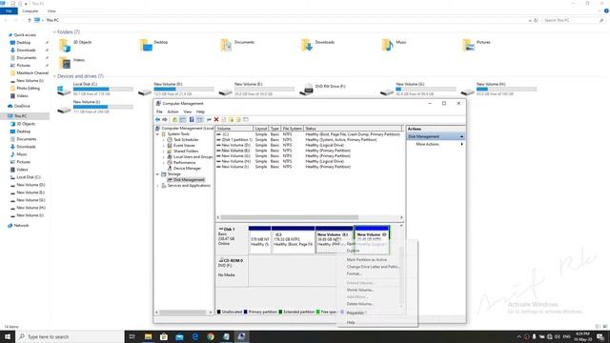
Task: Click the Forward arrow in Computer Management toolbar
Action: [165, 120]
